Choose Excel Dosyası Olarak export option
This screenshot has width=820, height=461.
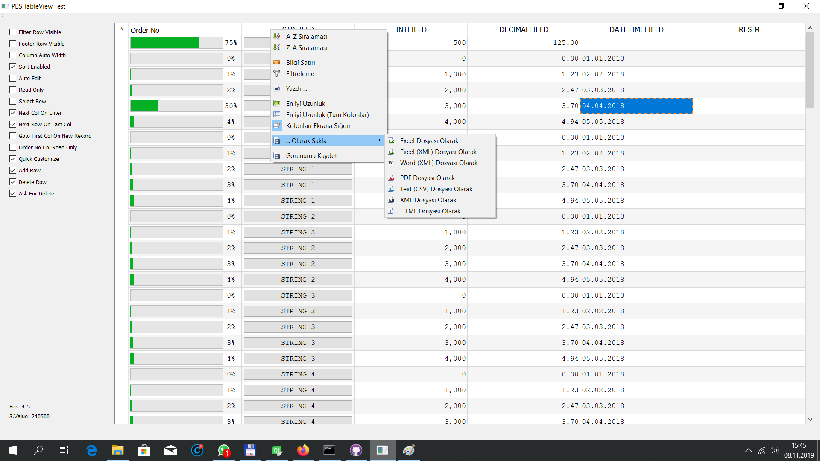440,140
